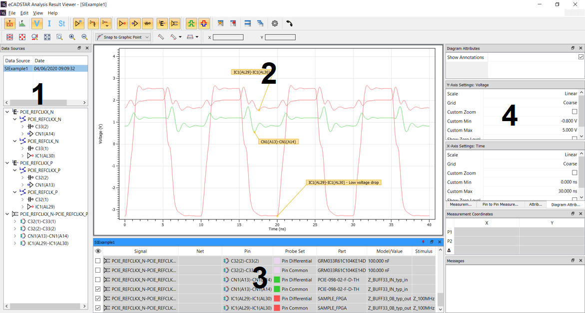Image resolution: width=585 pixels, height=313 pixels.
Task: Click the green CN1 Pin Differential color swatch
Action: click(x=277, y=280)
